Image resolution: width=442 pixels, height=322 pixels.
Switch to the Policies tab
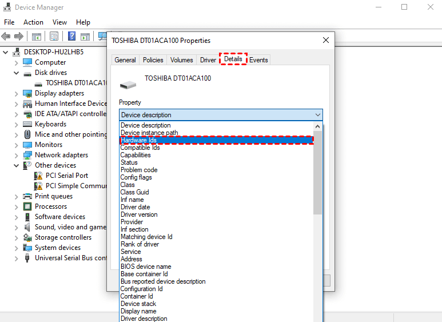pos(153,60)
